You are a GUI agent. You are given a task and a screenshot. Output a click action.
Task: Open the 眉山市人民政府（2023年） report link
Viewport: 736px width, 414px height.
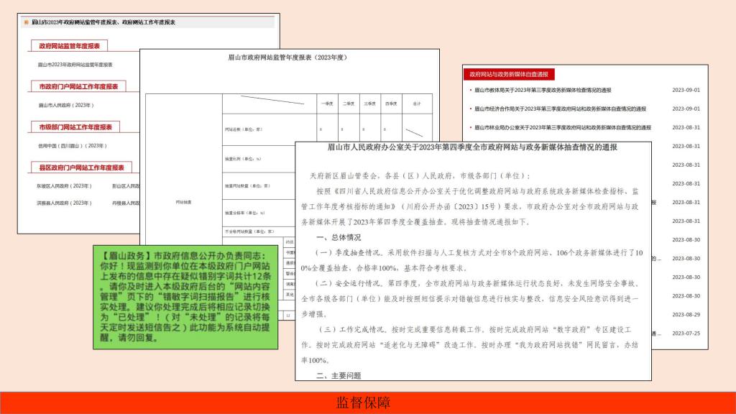[66, 105]
